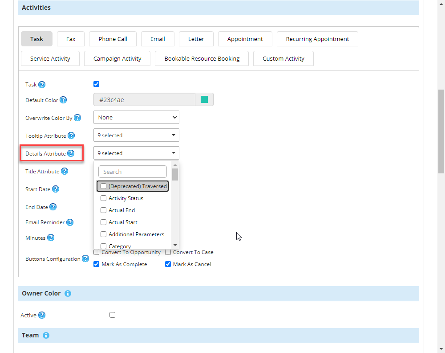Image resolution: width=445 pixels, height=353 pixels.
Task: Disable the Mark As Cancel checkbox
Action: pos(168,264)
